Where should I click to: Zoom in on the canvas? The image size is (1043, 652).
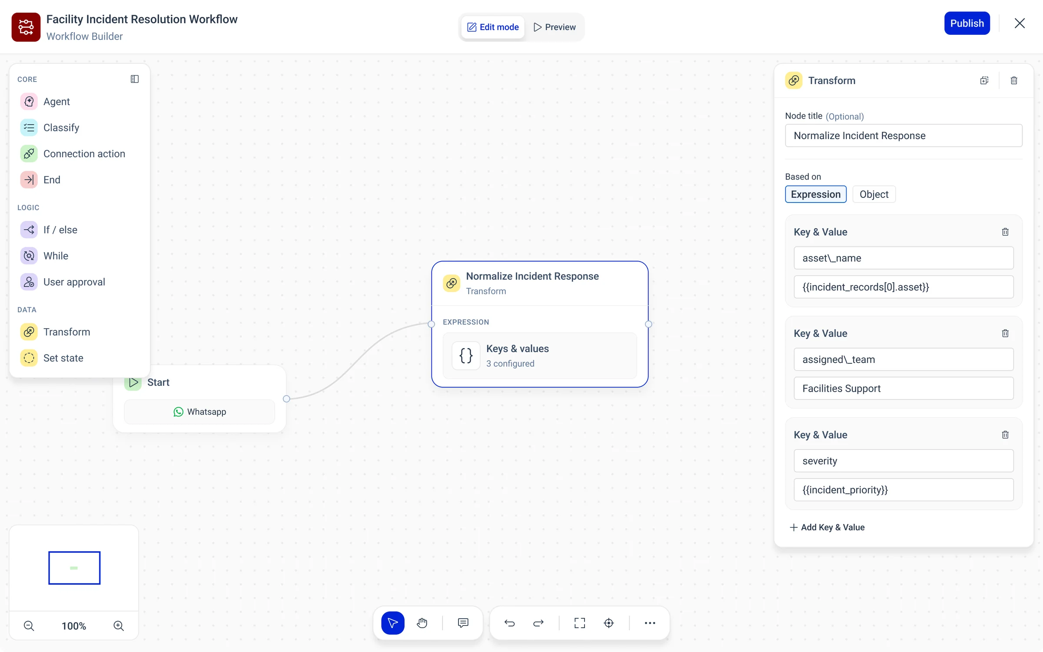click(119, 626)
